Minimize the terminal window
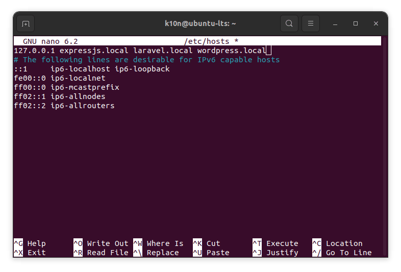The height and width of the screenshot is (272, 401). tap(336, 23)
